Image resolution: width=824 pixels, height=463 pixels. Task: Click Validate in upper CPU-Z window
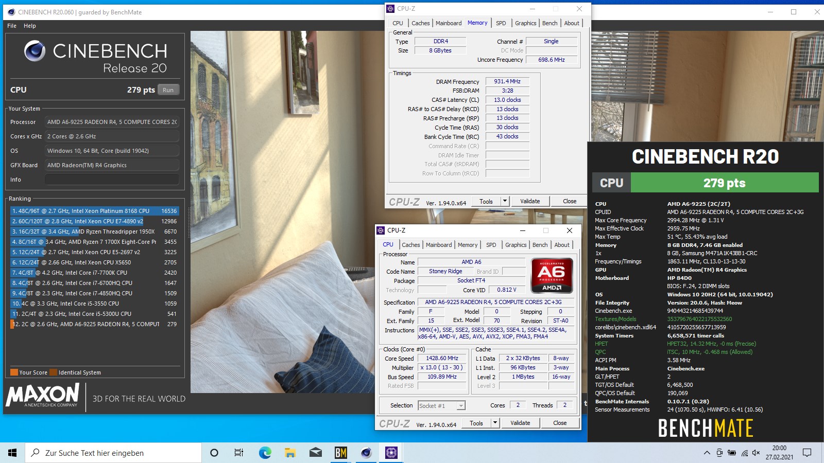tap(530, 201)
